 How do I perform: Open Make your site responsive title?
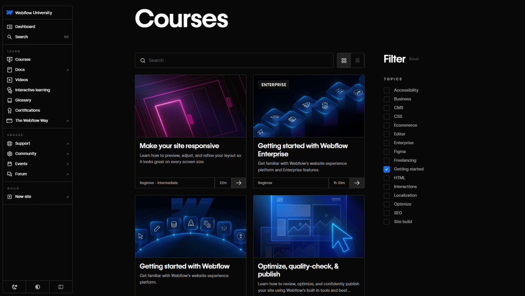179,146
